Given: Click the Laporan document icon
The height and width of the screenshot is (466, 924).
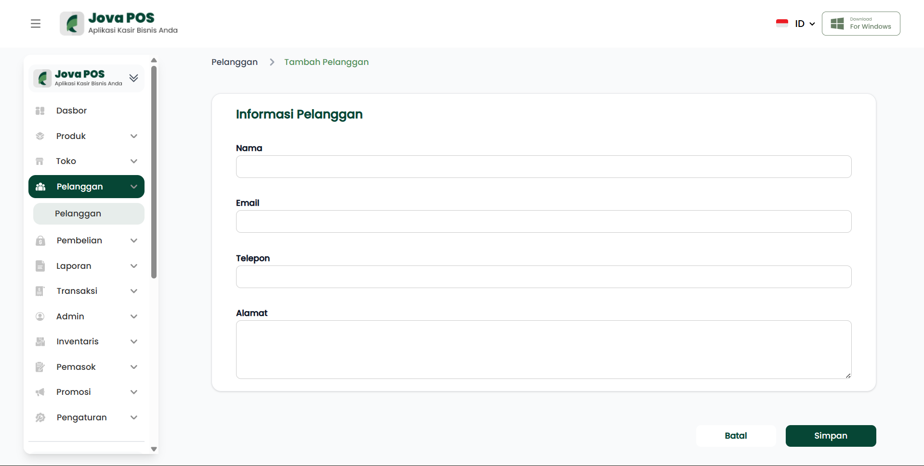Looking at the screenshot, I should coord(40,266).
